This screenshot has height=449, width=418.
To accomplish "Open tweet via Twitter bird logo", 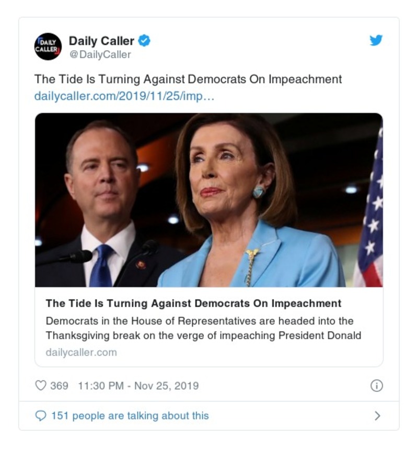I will click(376, 40).
